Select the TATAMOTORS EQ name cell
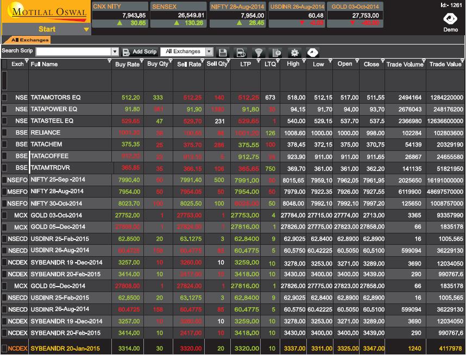The image size is (466, 355). (55, 98)
